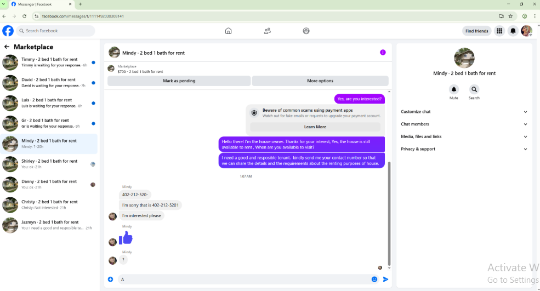Click Mindy's thumbs-up like sticker
This screenshot has height=291, width=540.
[x=126, y=238]
